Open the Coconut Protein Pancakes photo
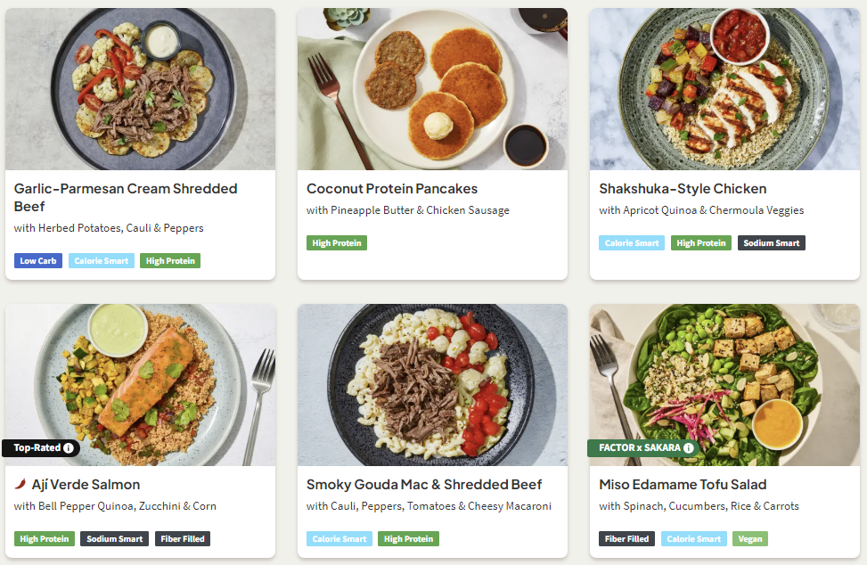Viewport: 867px width, 565px height. [432, 89]
